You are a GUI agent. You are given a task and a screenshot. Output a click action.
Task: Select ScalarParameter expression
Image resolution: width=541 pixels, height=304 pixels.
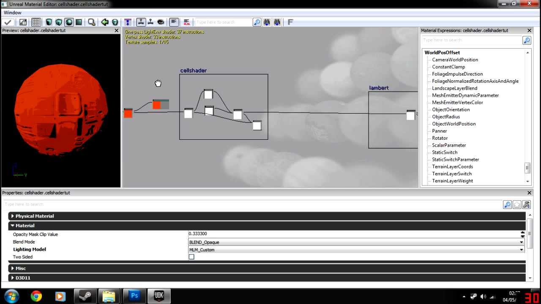point(449,145)
